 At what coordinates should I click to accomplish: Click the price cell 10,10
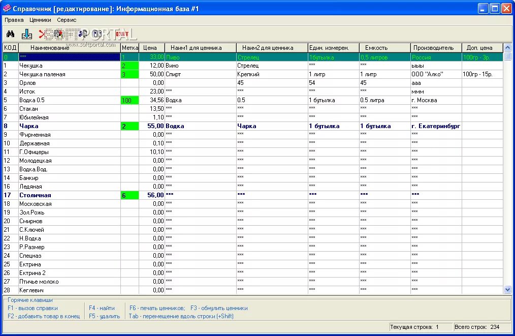[152, 152]
